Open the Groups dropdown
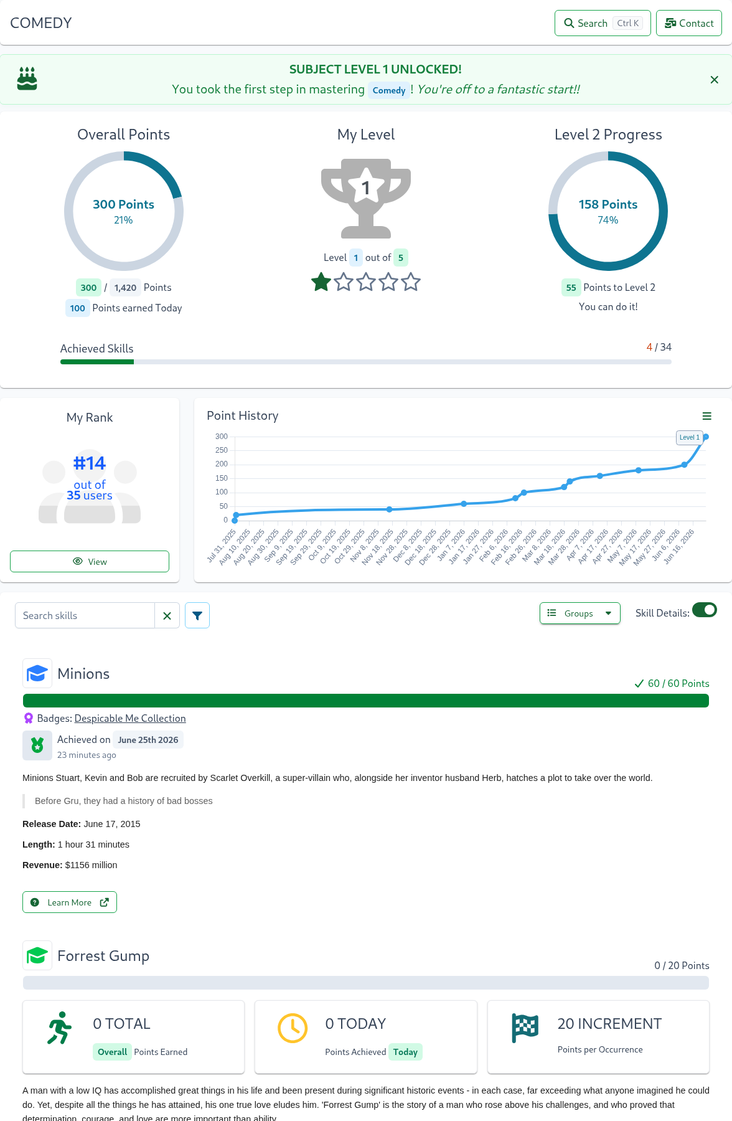Viewport: 732px width, 1121px height. coord(580,613)
